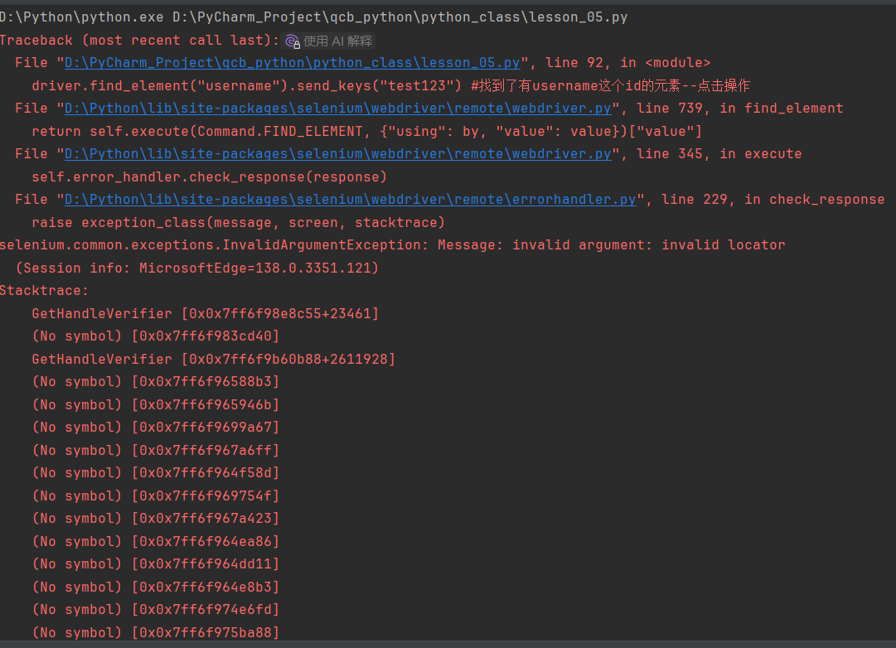896x648 pixels.
Task: Click the Traceback (most recent call last) text
Action: click(x=139, y=41)
